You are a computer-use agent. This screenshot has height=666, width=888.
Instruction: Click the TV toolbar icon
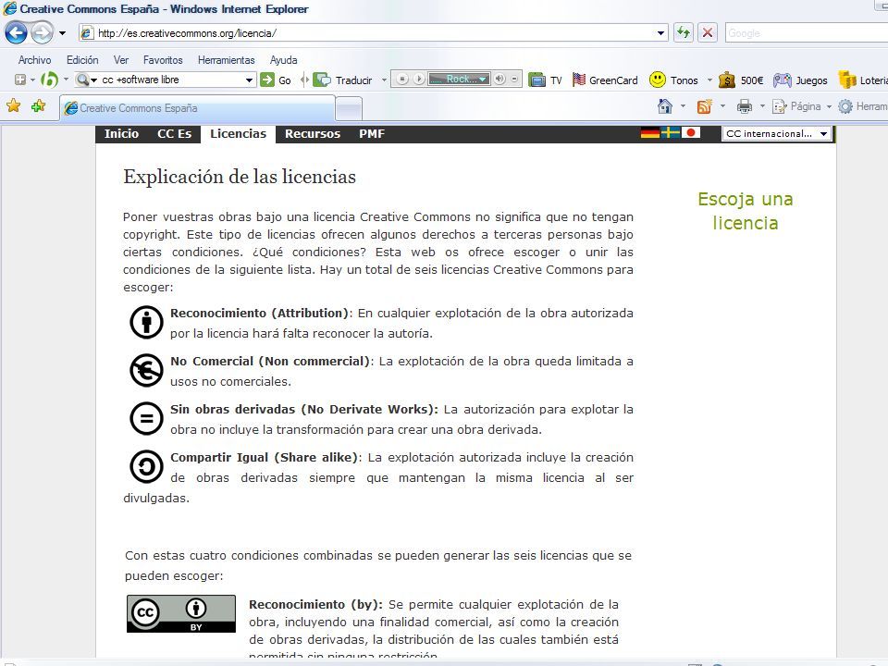(536, 80)
